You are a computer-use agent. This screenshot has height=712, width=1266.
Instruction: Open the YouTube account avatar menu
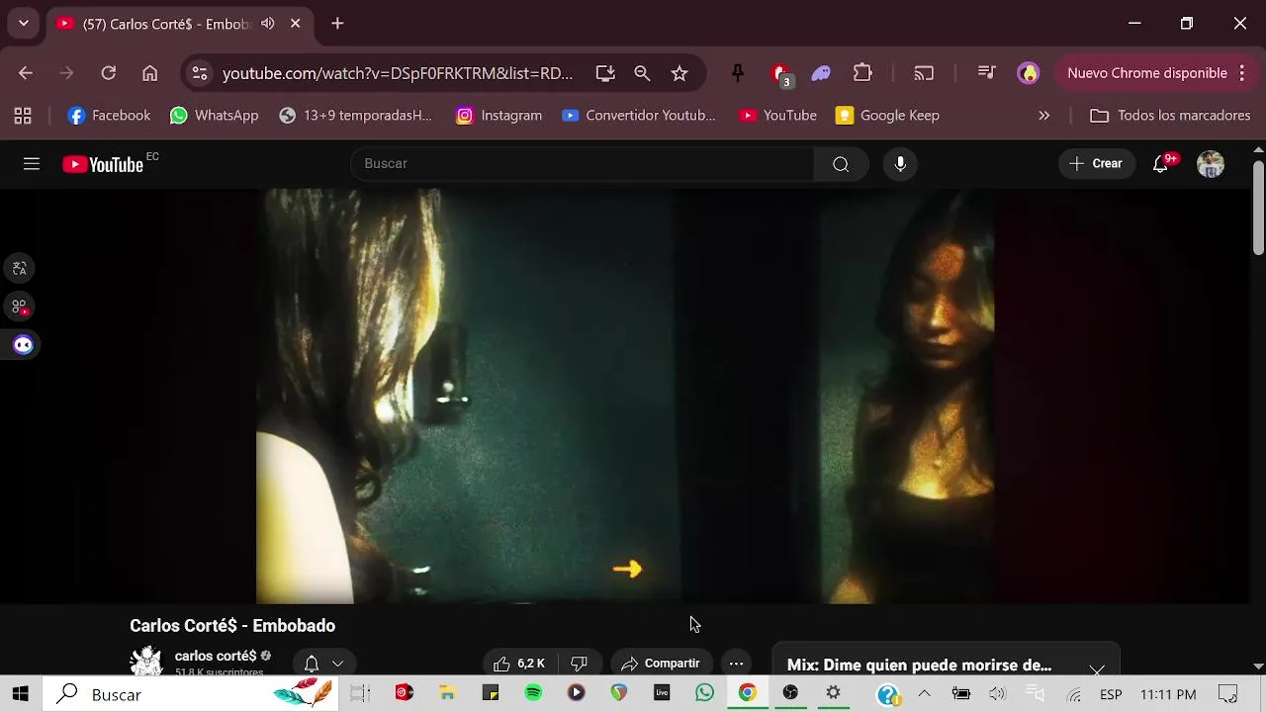pos(1211,164)
